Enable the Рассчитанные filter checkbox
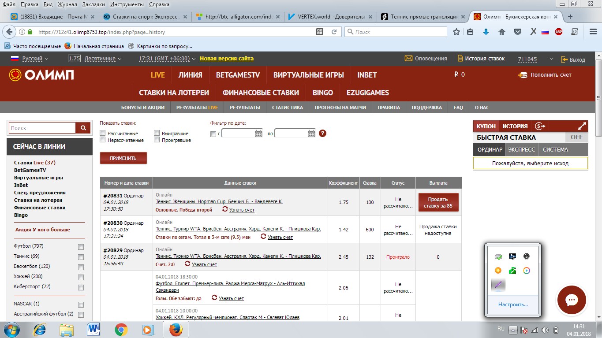The width and height of the screenshot is (602, 338). click(x=102, y=133)
